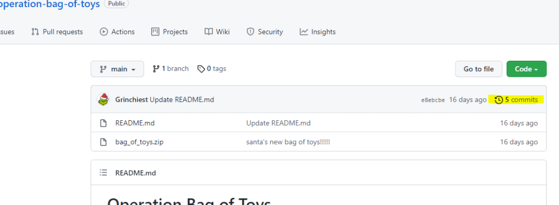559x205 pixels.
Task: Click the Actions play icon
Action: coord(104,32)
